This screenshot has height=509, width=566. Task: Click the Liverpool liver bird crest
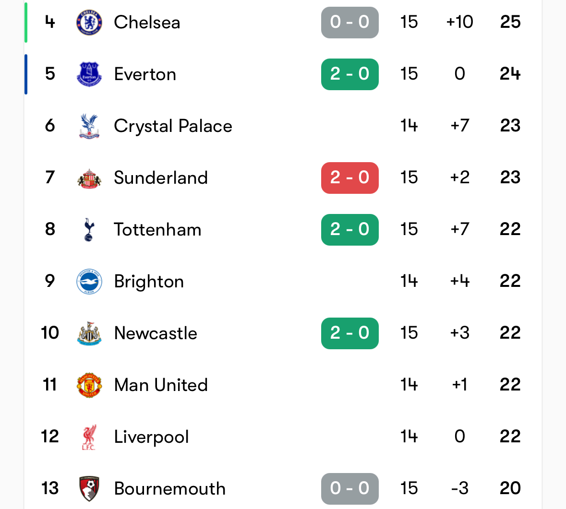(89, 437)
